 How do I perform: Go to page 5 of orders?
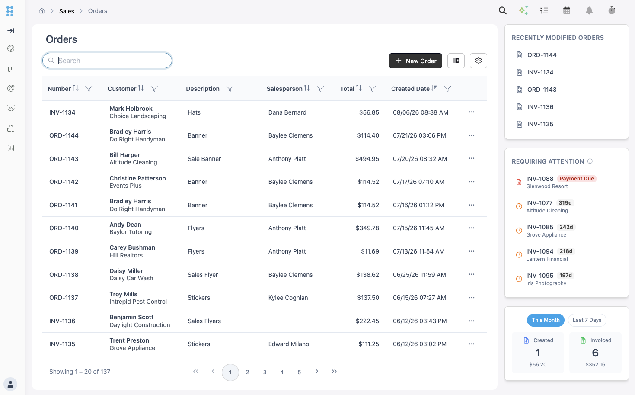[299, 372]
